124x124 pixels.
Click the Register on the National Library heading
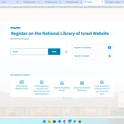pyautogui.click(x=60, y=33)
